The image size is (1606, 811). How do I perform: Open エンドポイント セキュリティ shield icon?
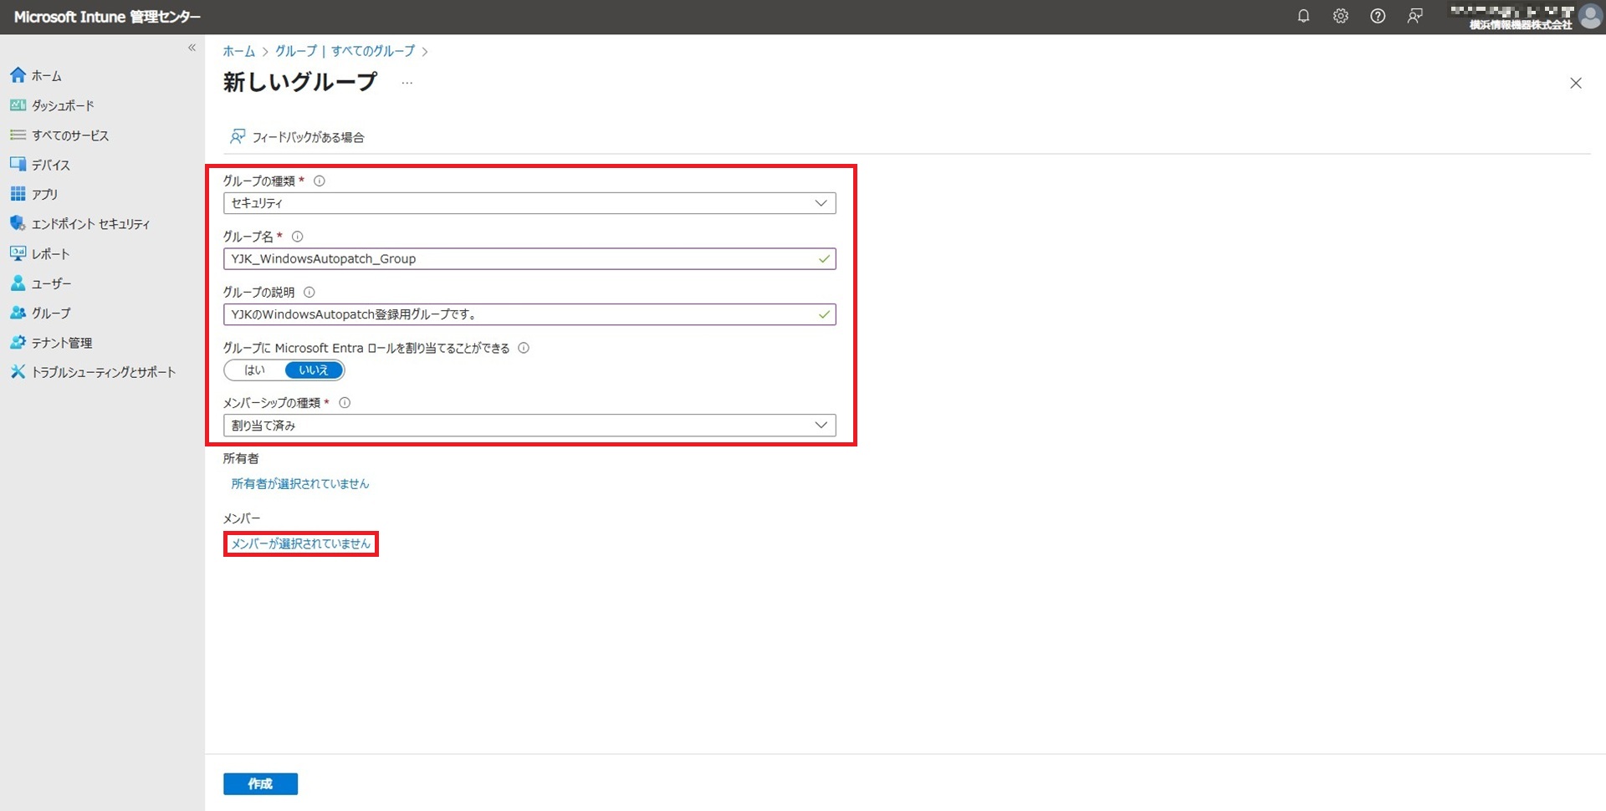click(x=18, y=223)
